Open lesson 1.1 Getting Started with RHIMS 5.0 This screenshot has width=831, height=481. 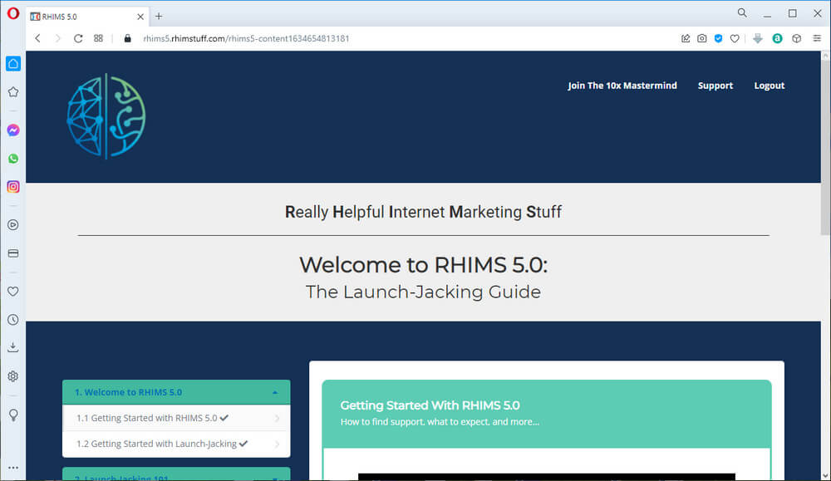coord(176,418)
